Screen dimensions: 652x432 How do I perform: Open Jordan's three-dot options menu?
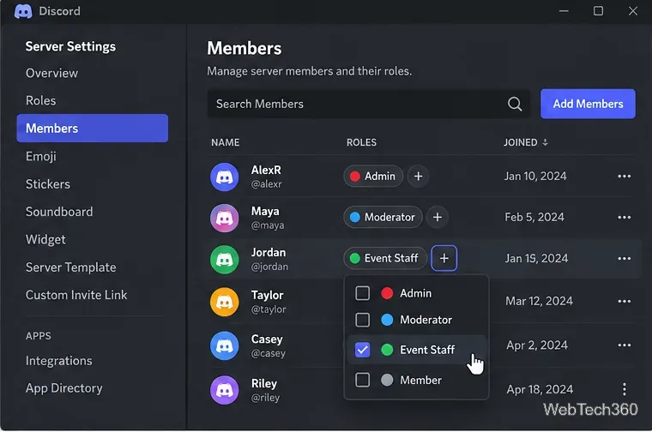(x=625, y=258)
